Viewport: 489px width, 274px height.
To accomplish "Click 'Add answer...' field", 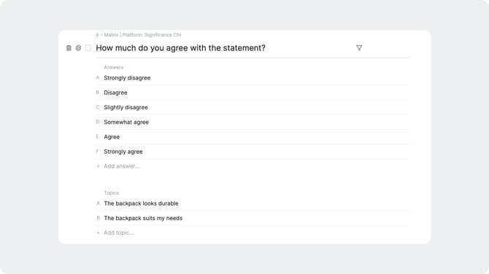I will point(122,166).
